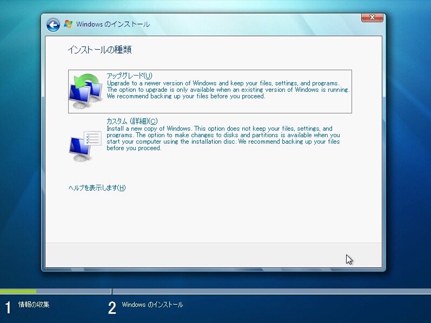Choose the アップグレード(U) option heading
The height and width of the screenshot is (323, 431).
tap(129, 76)
